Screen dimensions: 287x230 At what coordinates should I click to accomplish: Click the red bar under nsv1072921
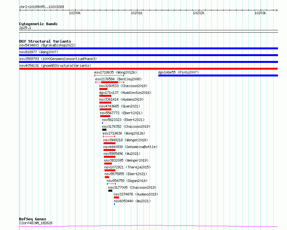point(110,170)
